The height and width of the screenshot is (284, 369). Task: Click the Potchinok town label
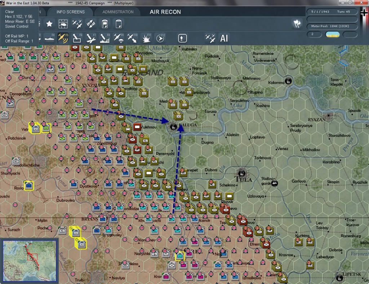17,138
